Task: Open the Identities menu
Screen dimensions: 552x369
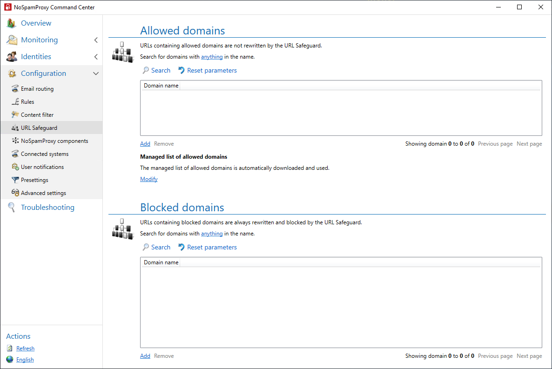Action: tap(35, 56)
